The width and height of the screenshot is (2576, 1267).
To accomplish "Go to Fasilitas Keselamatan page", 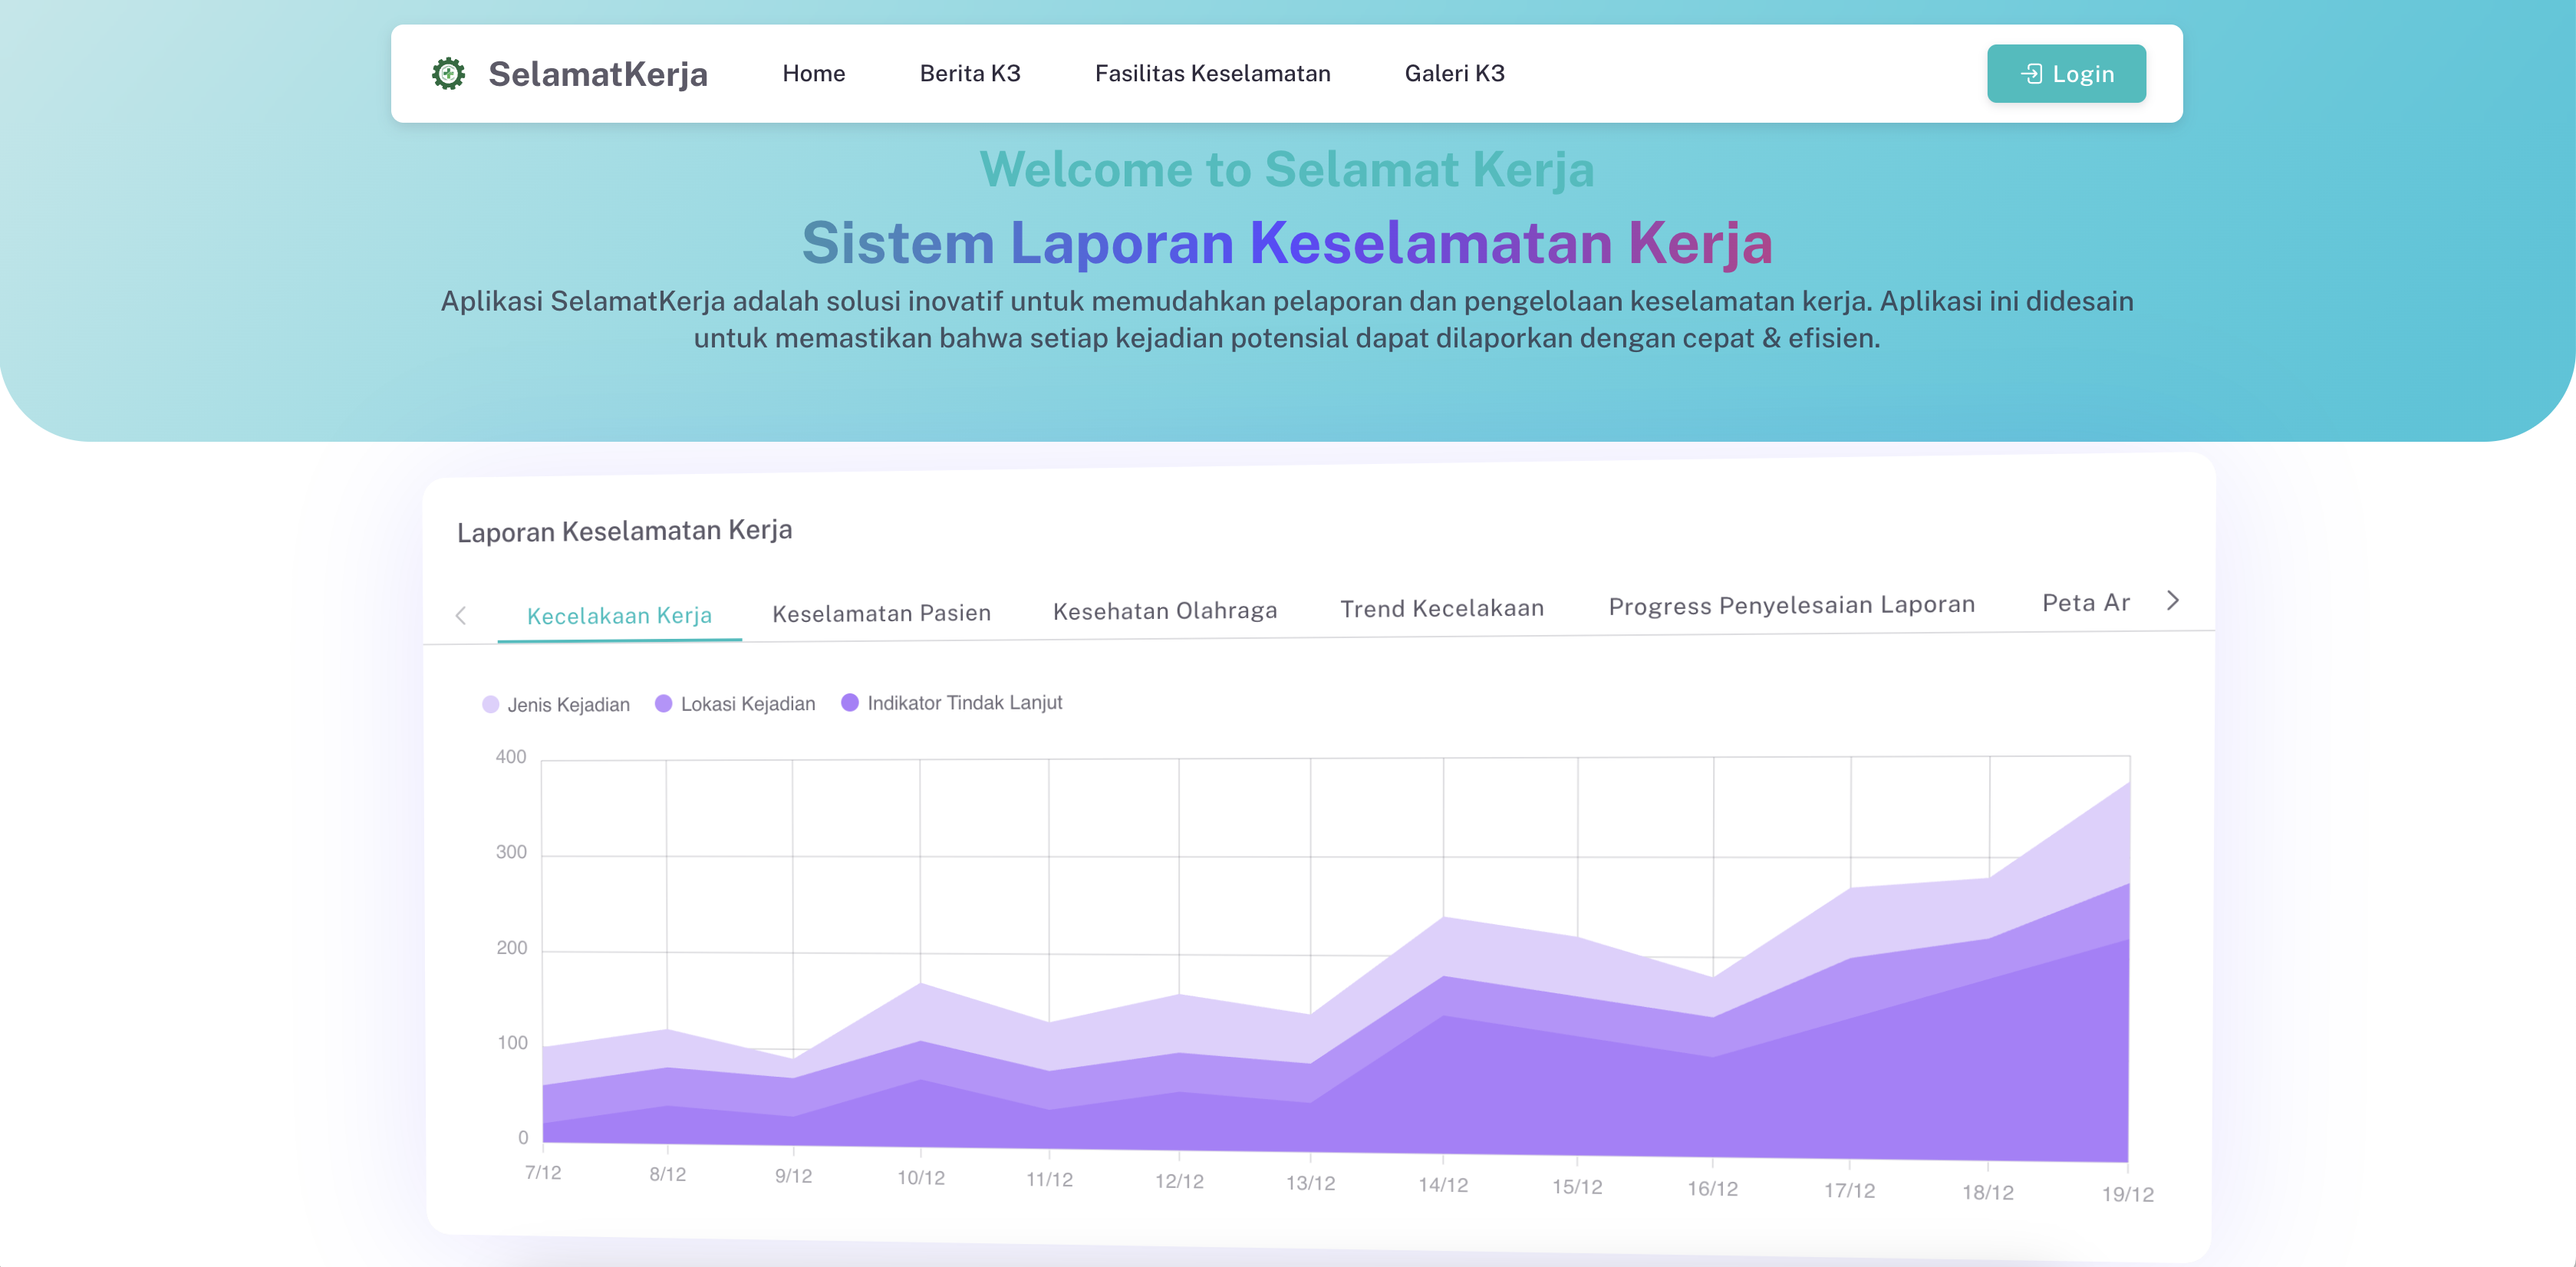I will point(1212,73).
